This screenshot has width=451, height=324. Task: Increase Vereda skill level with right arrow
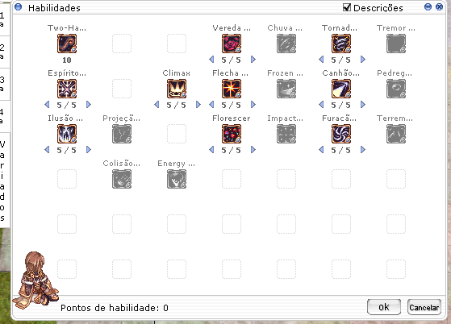(x=253, y=60)
